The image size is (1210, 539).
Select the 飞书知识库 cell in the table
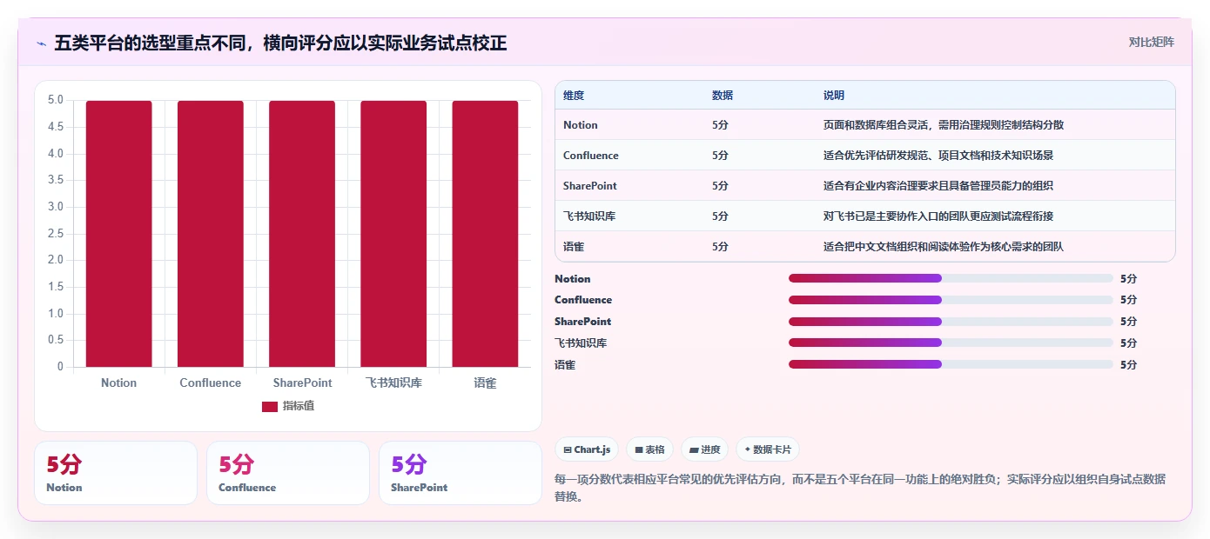coord(589,216)
